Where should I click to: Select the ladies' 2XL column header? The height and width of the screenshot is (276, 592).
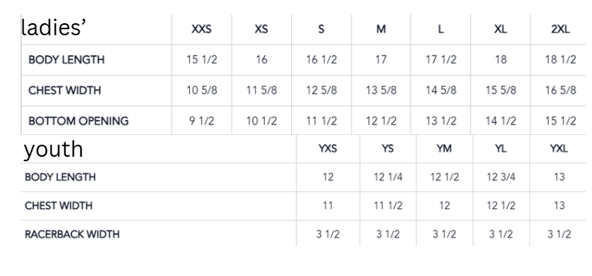(x=560, y=29)
